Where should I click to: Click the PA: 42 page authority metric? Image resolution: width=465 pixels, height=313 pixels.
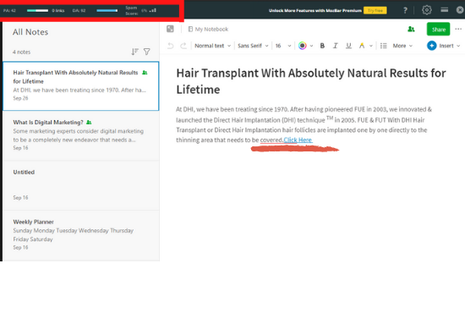(9, 10)
